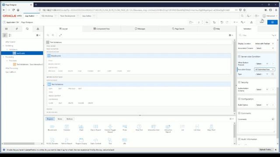Image resolution: width=280 pixels, height=157 pixels.
Task: Click the page lock icon in toolbar
Action: click(x=214, y=22)
